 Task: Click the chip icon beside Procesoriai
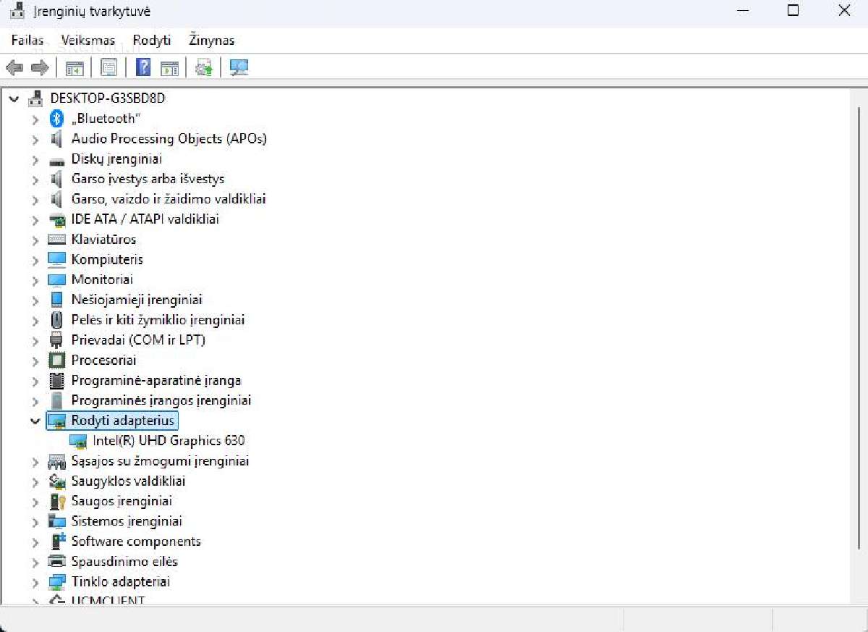56,361
